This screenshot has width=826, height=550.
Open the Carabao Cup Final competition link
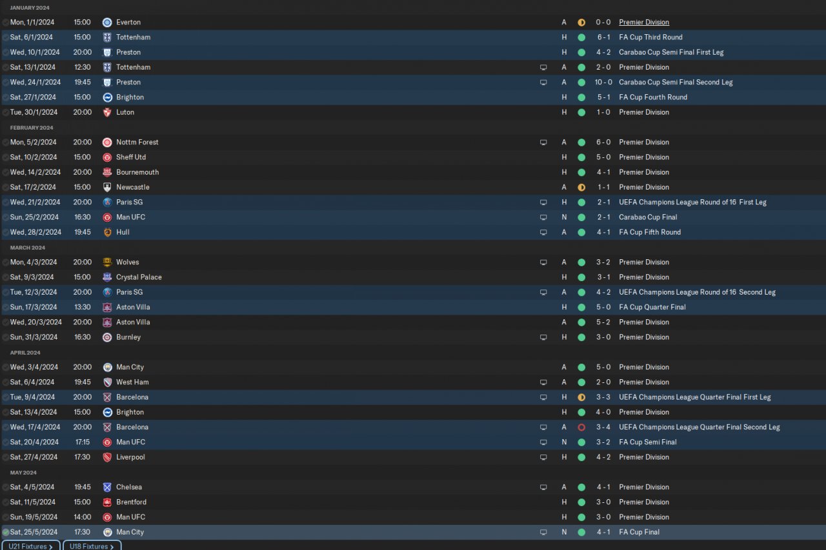pos(649,217)
